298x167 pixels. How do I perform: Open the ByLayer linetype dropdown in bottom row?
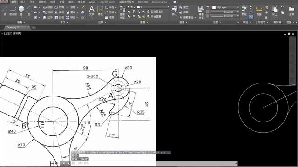coord(225,16)
